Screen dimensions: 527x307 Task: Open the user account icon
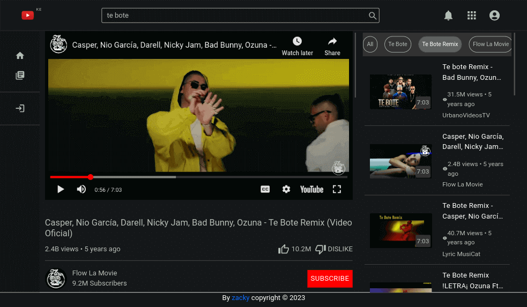point(494,16)
